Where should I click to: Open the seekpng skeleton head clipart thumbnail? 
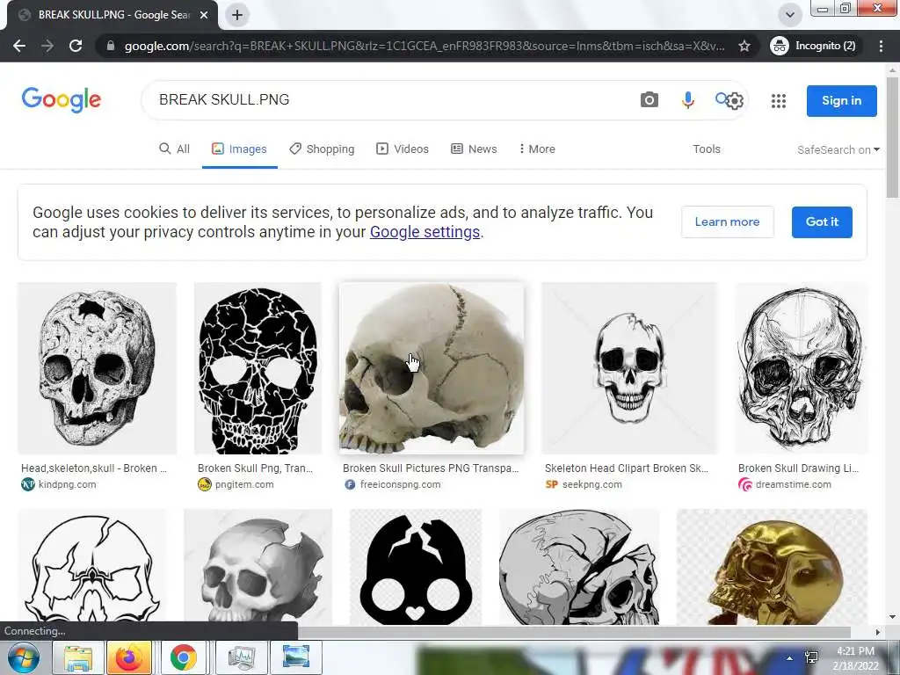[x=629, y=368]
